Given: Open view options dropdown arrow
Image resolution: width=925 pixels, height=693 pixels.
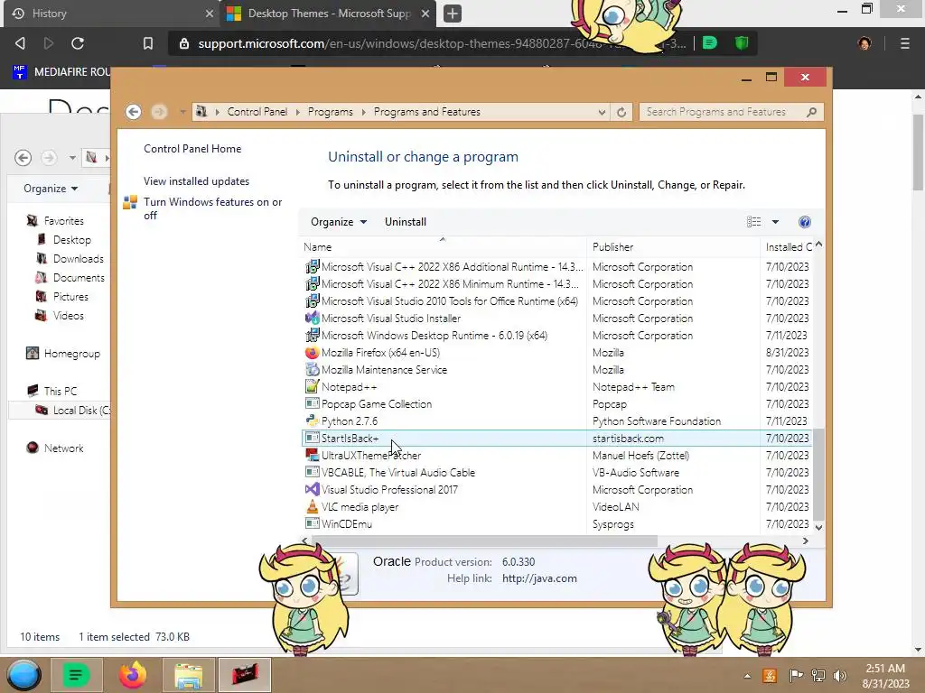Looking at the screenshot, I should [775, 222].
